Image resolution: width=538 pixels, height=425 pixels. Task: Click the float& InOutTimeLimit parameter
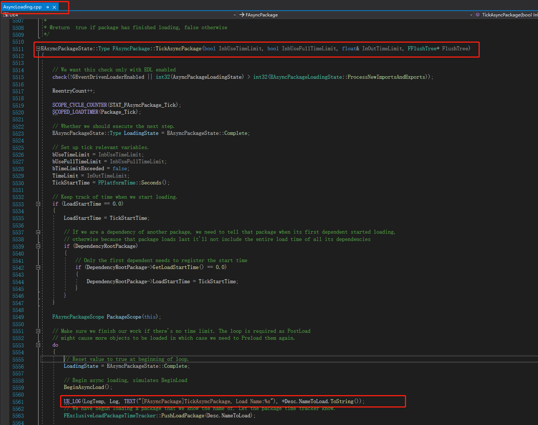(372, 48)
